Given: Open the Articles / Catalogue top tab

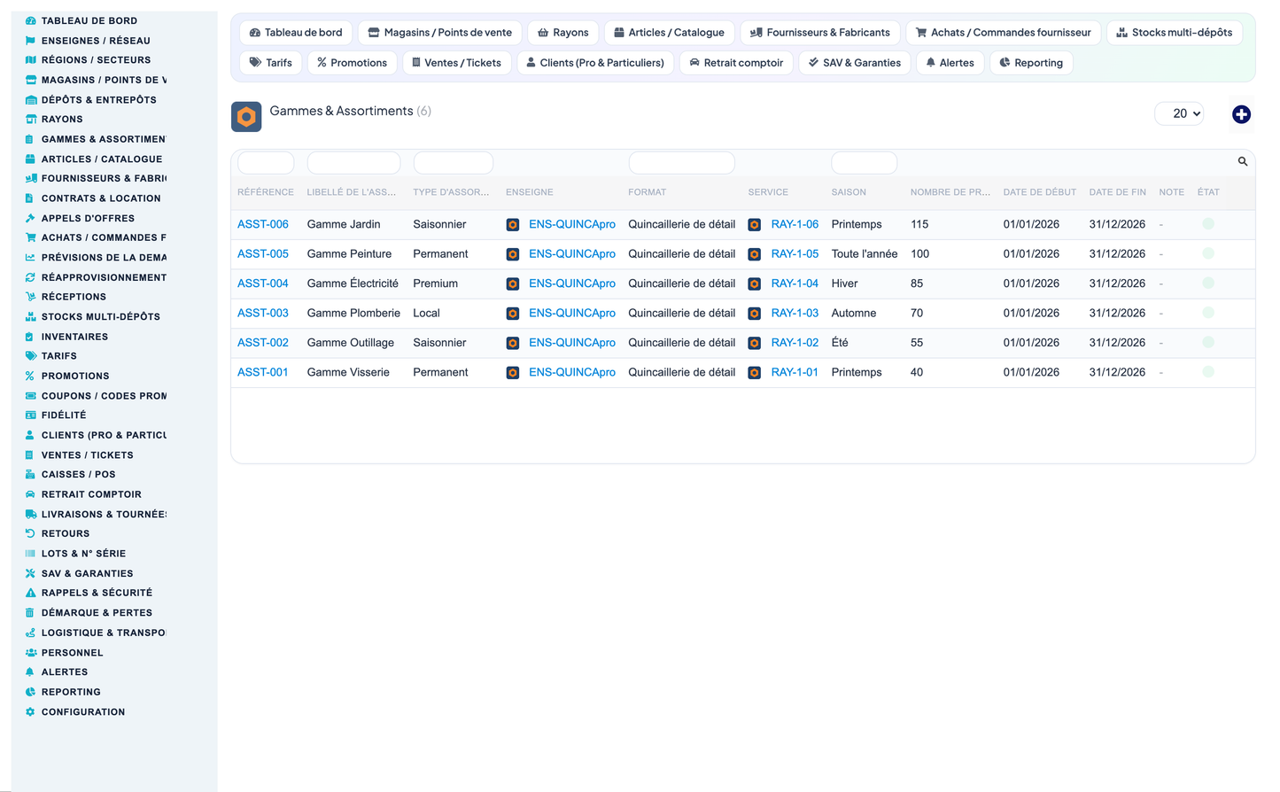Looking at the screenshot, I should coord(670,33).
